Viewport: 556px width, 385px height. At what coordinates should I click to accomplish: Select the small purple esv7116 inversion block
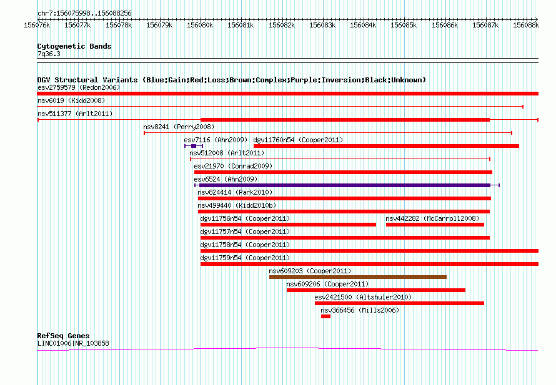193,146
